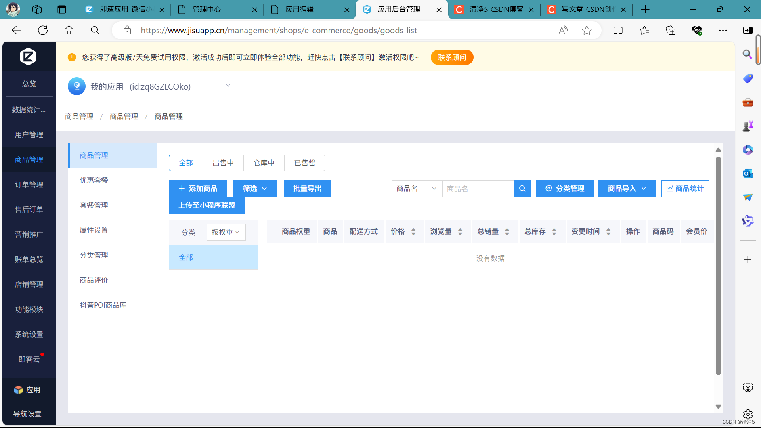The width and height of the screenshot is (761, 428).
Task: Click the 添加商品 button
Action: [198, 189]
